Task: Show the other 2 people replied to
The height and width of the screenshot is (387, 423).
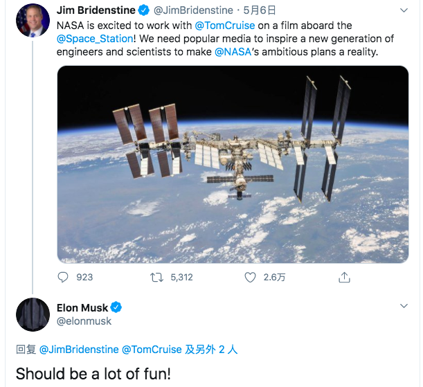Action: [211, 350]
